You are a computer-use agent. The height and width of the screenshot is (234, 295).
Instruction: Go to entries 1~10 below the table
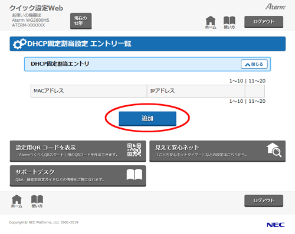(x=236, y=101)
